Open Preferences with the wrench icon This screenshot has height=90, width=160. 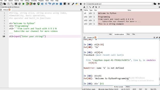pos(73,4)
